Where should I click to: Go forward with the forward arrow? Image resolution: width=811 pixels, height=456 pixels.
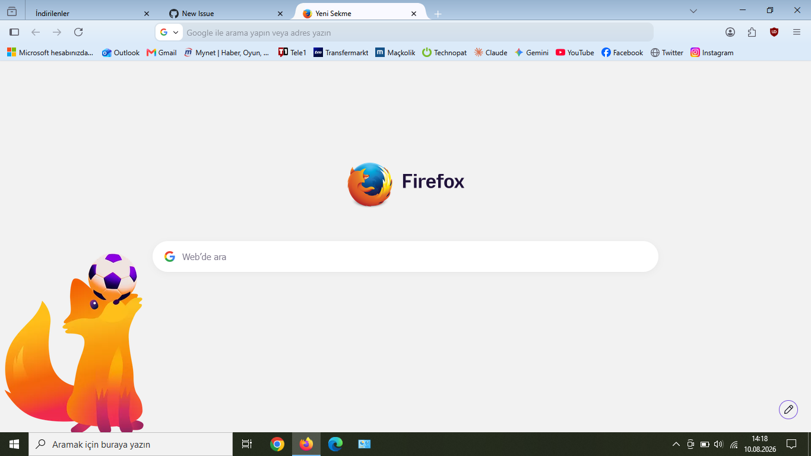pyautogui.click(x=57, y=32)
